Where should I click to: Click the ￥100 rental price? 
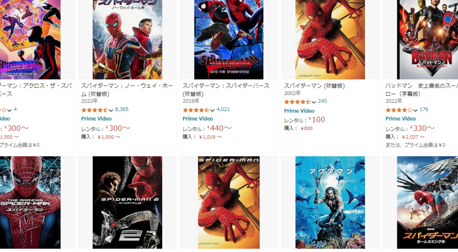pyautogui.click(x=317, y=120)
